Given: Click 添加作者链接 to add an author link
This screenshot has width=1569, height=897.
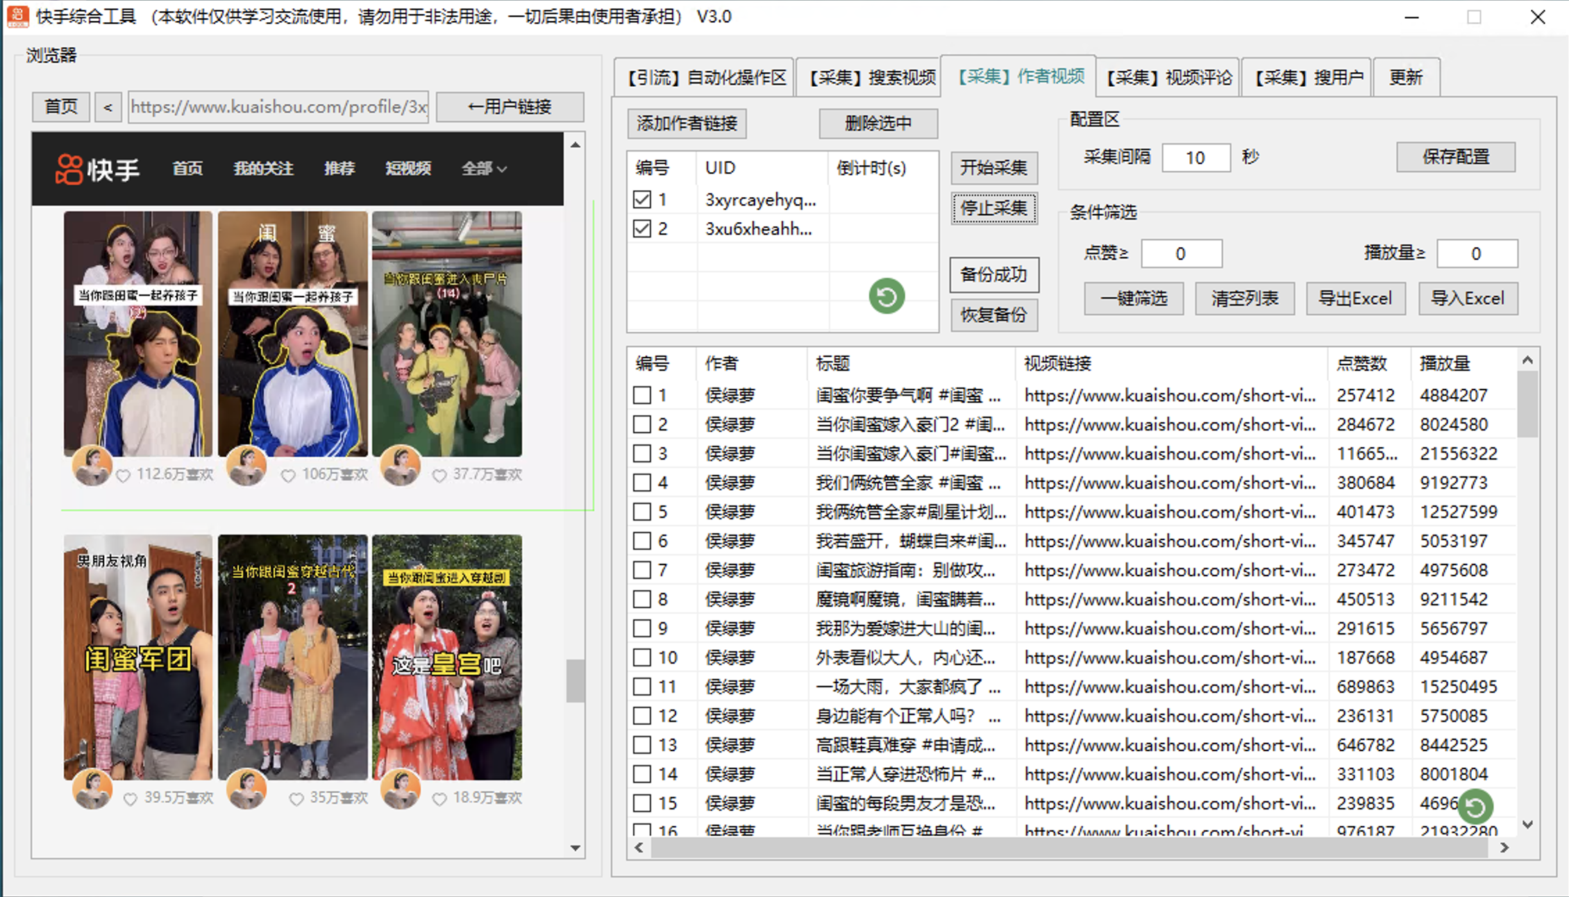Looking at the screenshot, I should [687, 124].
